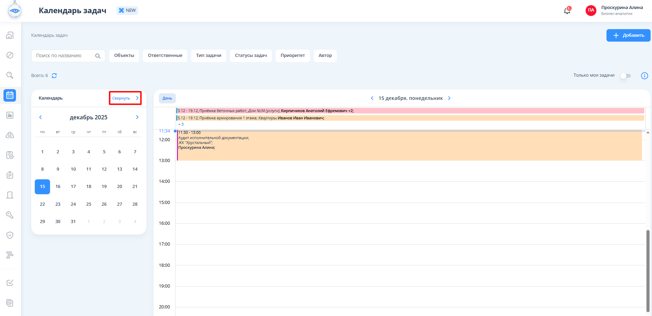Expand the Статусы задач filter

(x=251, y=55)
